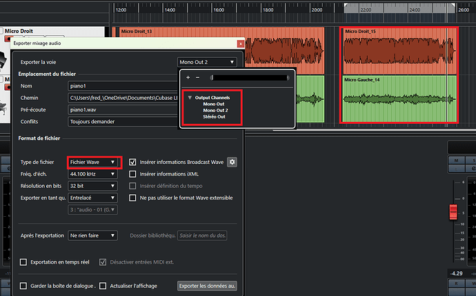Viewport: 476px width, 296px height.
Task: Open Broadcast Wave settings gear
Action: pyautogui.click(x=232, y=162)
